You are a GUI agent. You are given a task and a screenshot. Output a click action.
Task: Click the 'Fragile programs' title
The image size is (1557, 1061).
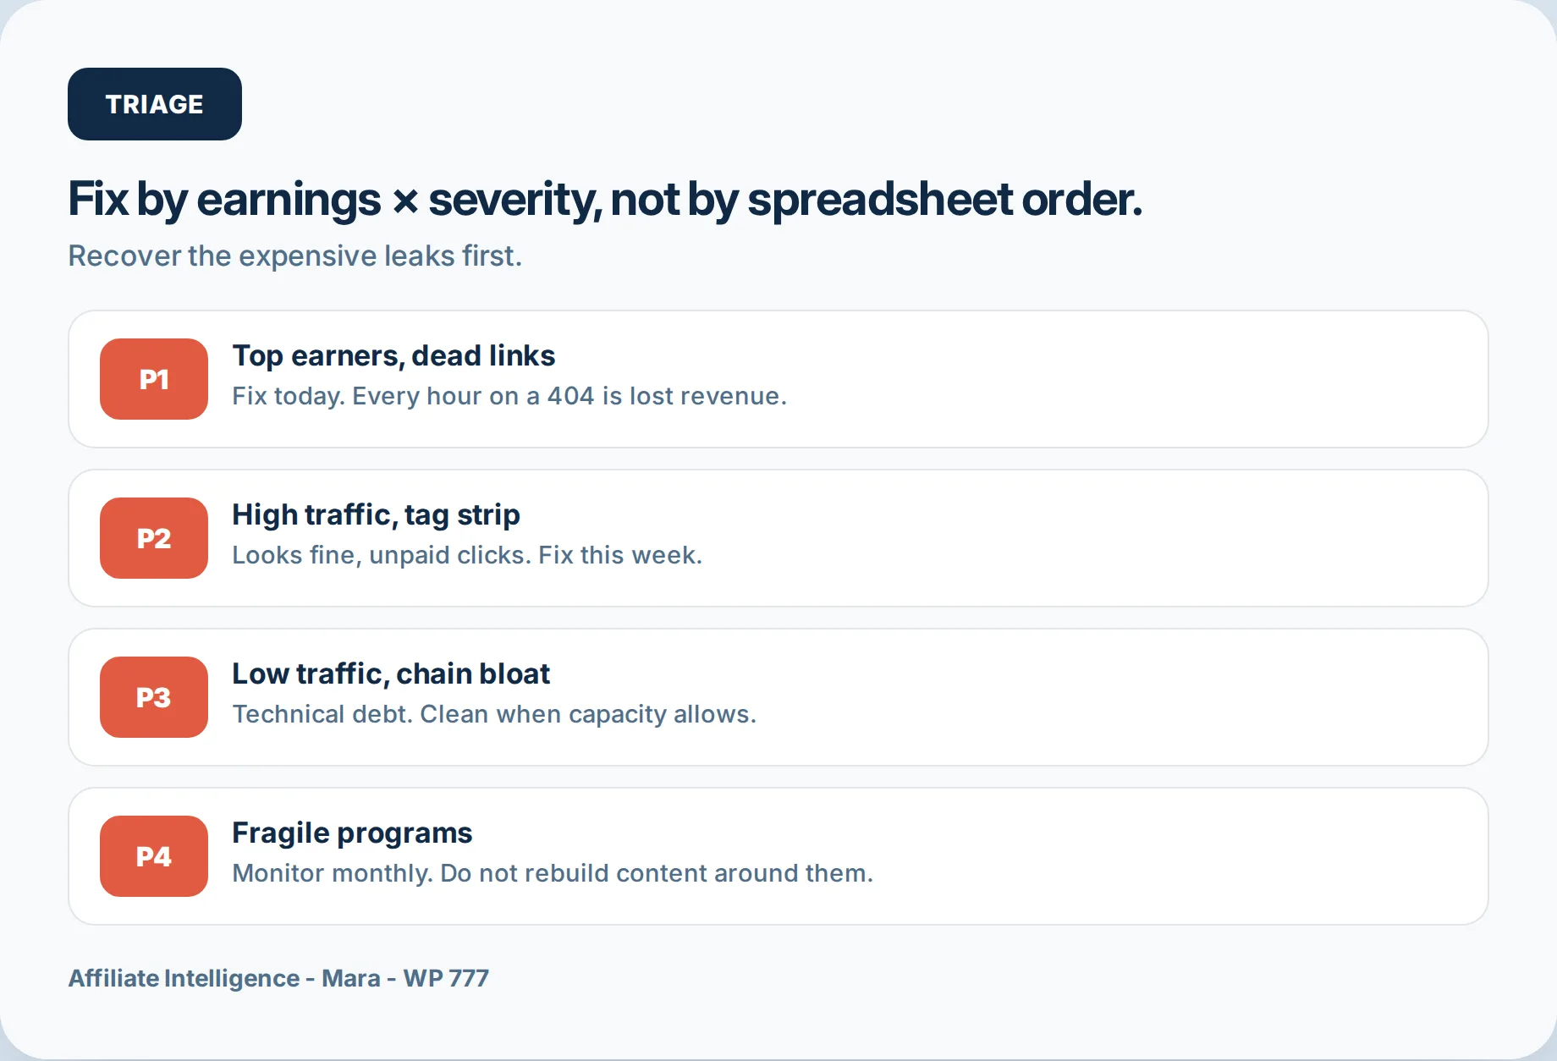pos(352,833)
